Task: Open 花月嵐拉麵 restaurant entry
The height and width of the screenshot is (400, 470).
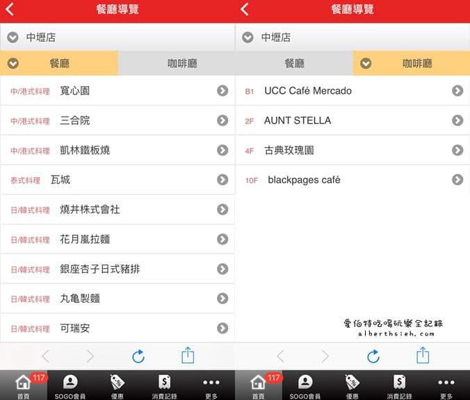Action: click(117, 239)
